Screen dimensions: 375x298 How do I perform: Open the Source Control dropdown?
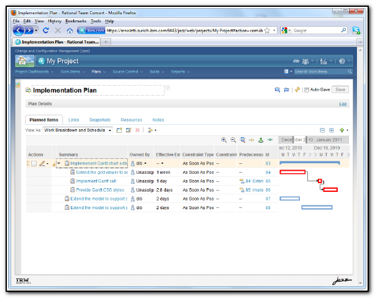127,71
